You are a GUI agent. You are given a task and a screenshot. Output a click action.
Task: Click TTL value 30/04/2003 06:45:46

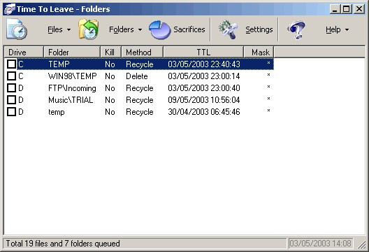point(204,112)
